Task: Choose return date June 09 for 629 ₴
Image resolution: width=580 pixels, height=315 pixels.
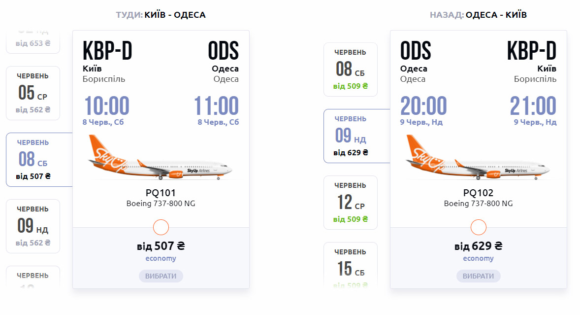Action: 357,136
